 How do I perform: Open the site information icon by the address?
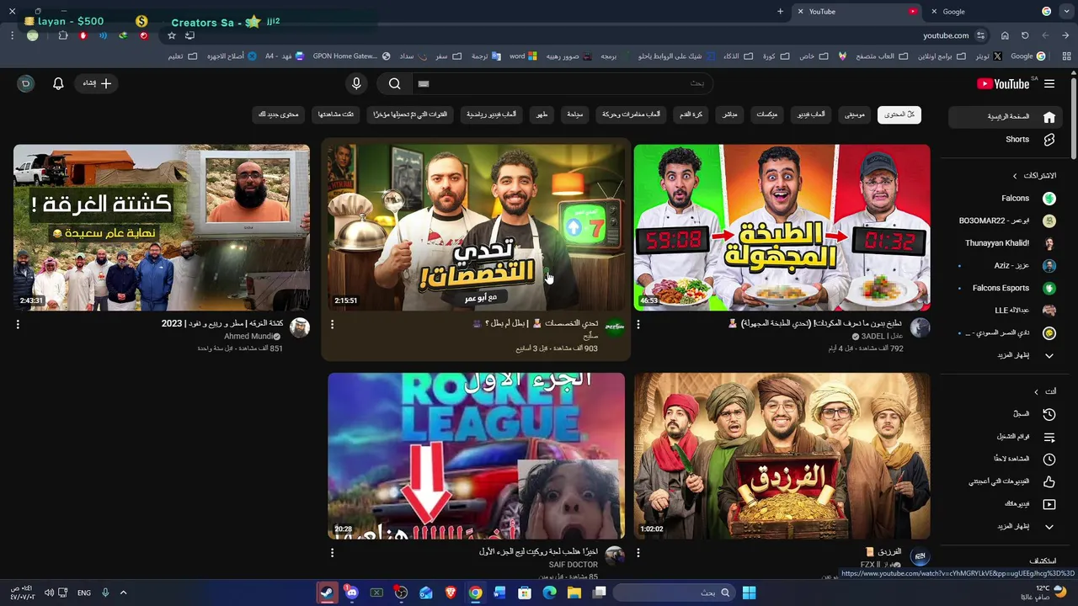coord(980,35)
